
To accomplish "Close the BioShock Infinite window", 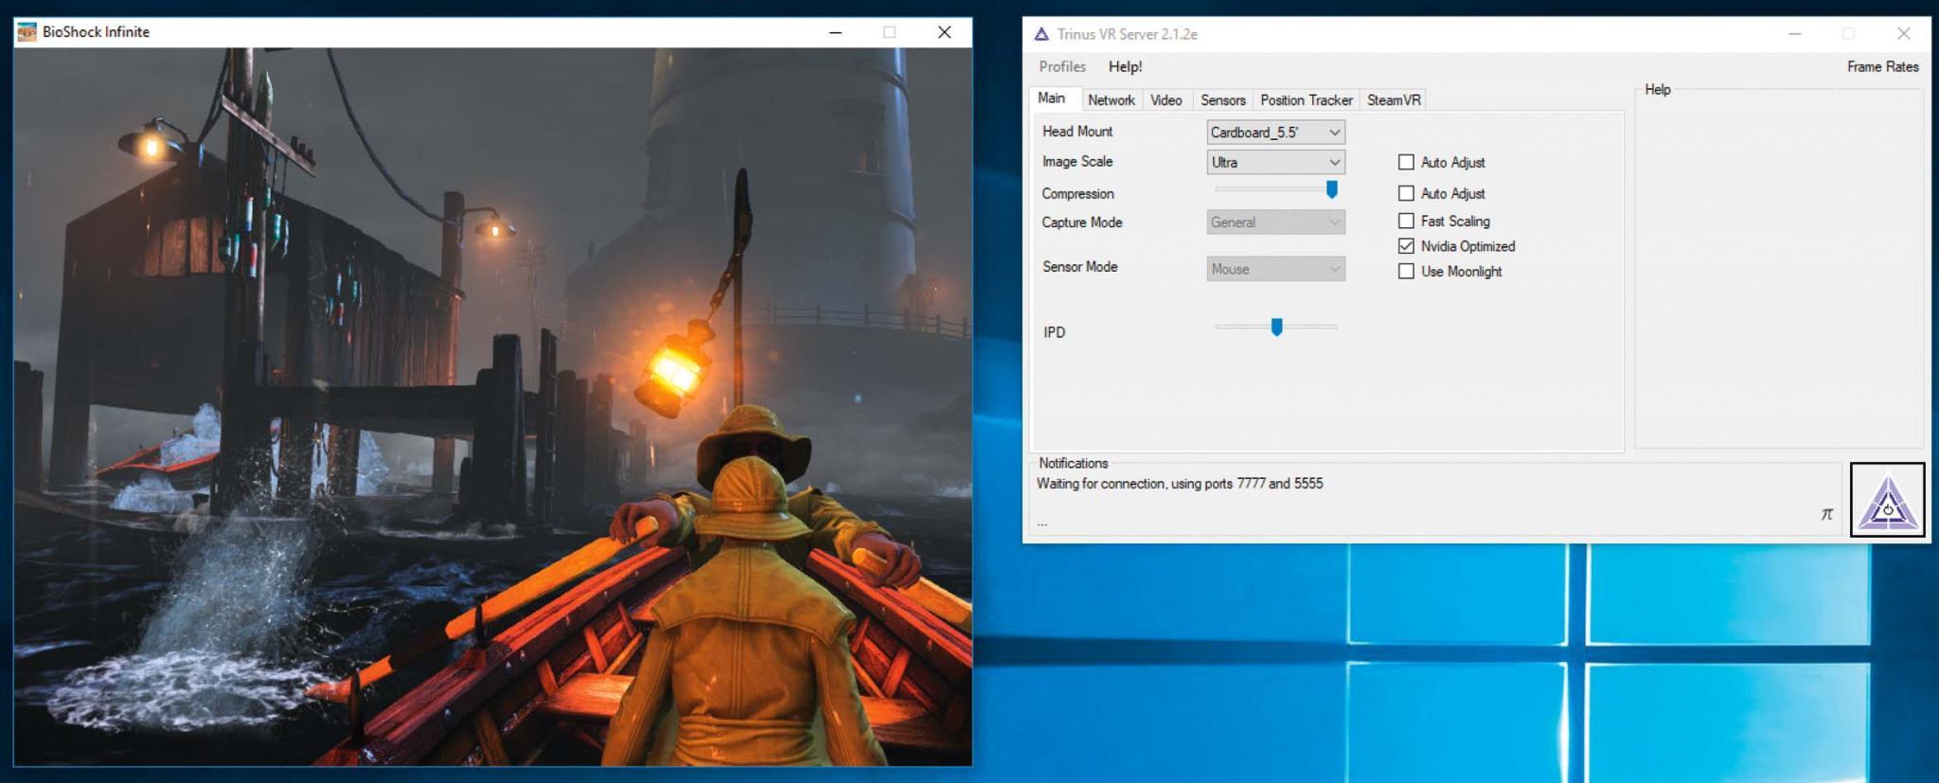I will tap(944, 32).
